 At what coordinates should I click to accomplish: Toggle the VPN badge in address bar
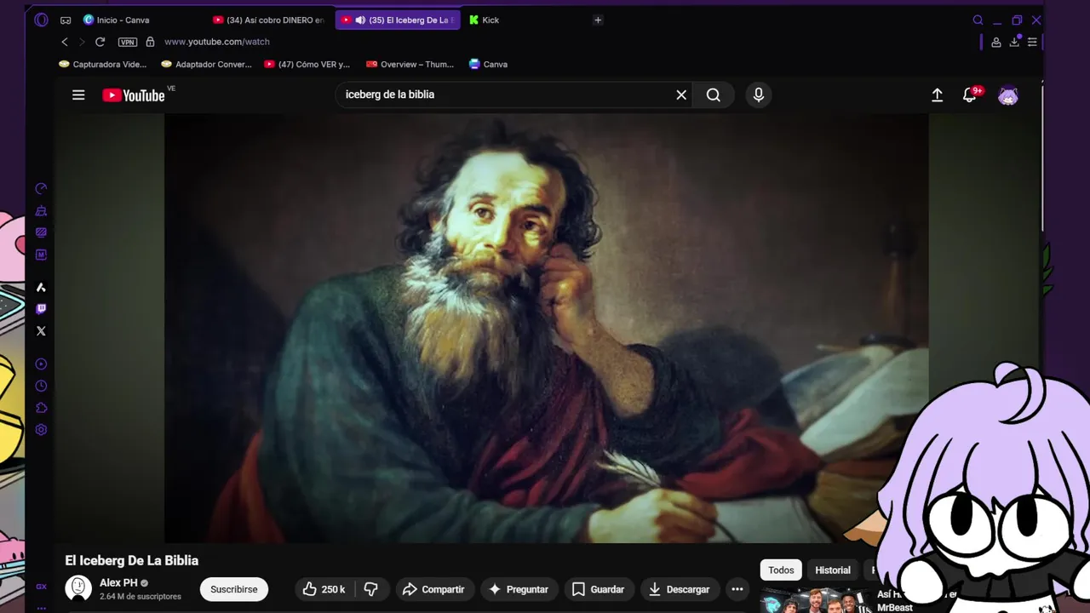click(128, 42)
